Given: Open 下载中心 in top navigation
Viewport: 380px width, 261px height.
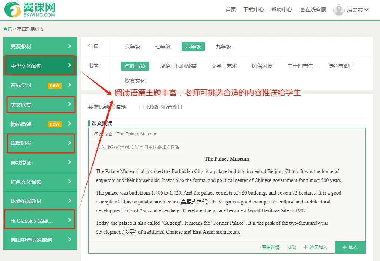Looking at the screenshot, I should 254,10.
